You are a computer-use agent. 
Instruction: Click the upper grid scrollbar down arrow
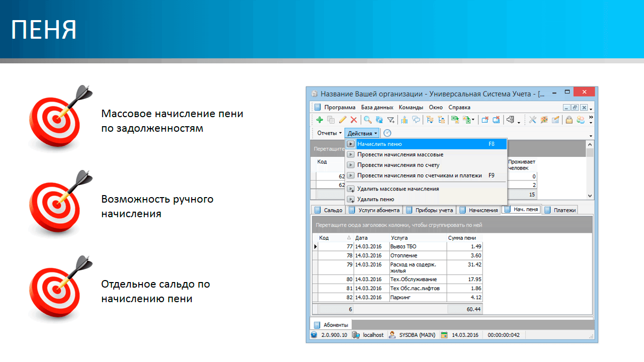click(590, 196)
